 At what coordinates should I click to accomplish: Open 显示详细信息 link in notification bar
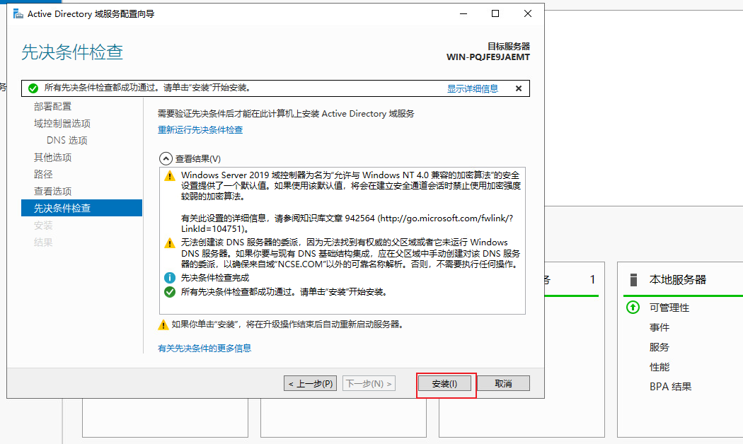(x=472, y=89)
